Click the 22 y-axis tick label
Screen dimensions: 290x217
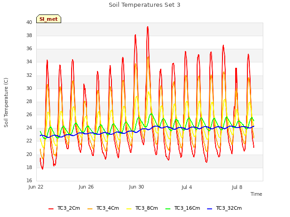(x=29, y=141)
